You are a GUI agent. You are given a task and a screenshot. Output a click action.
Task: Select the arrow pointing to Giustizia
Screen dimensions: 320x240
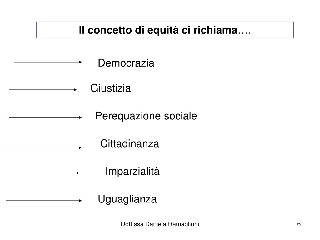(x=42, y=90)
